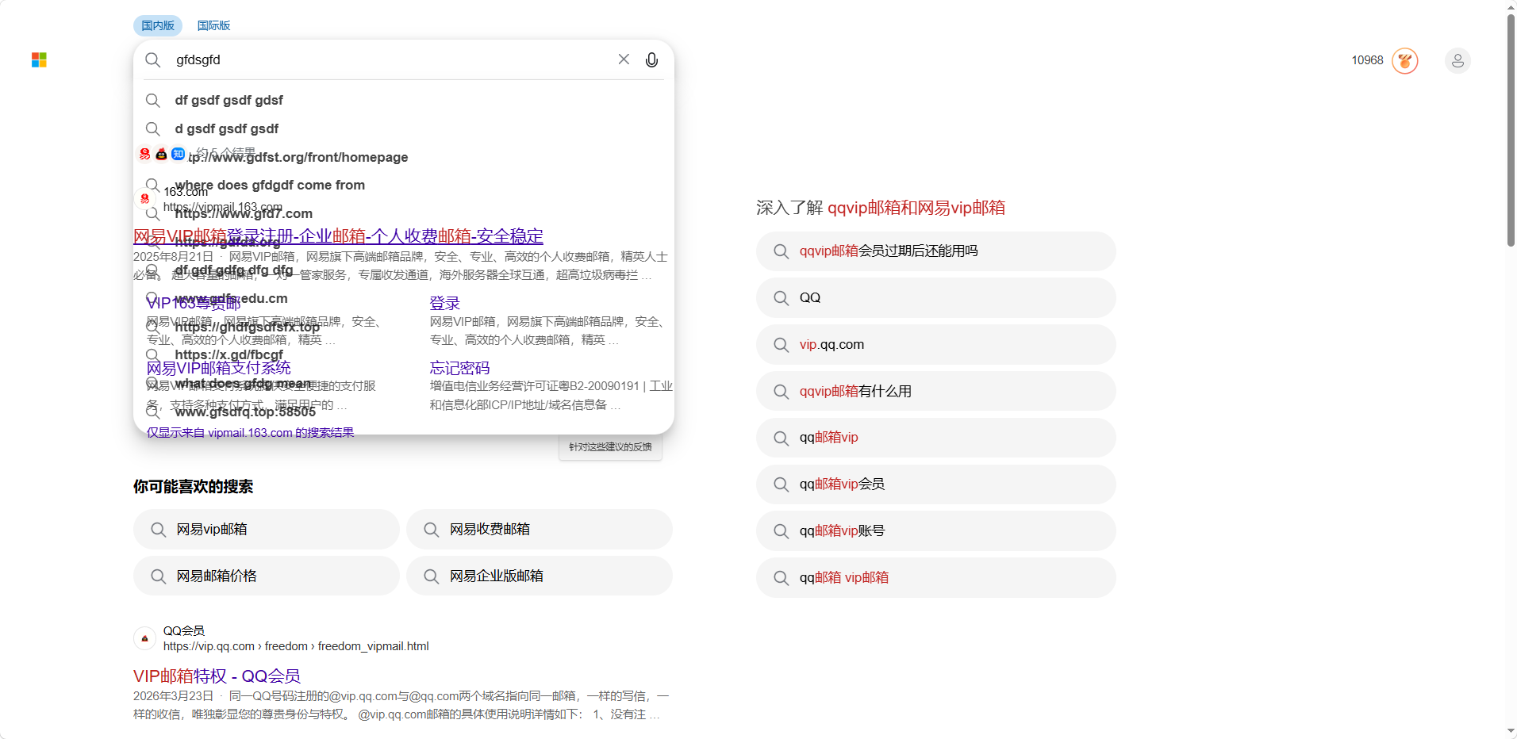This screenshot has height=739, width=1517.
Task: Click qq邮箱vip会员 related search
Action: [936, 484]
